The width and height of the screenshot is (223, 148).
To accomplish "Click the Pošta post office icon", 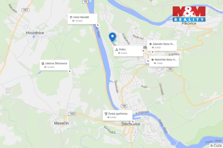I will click(117, 50).
